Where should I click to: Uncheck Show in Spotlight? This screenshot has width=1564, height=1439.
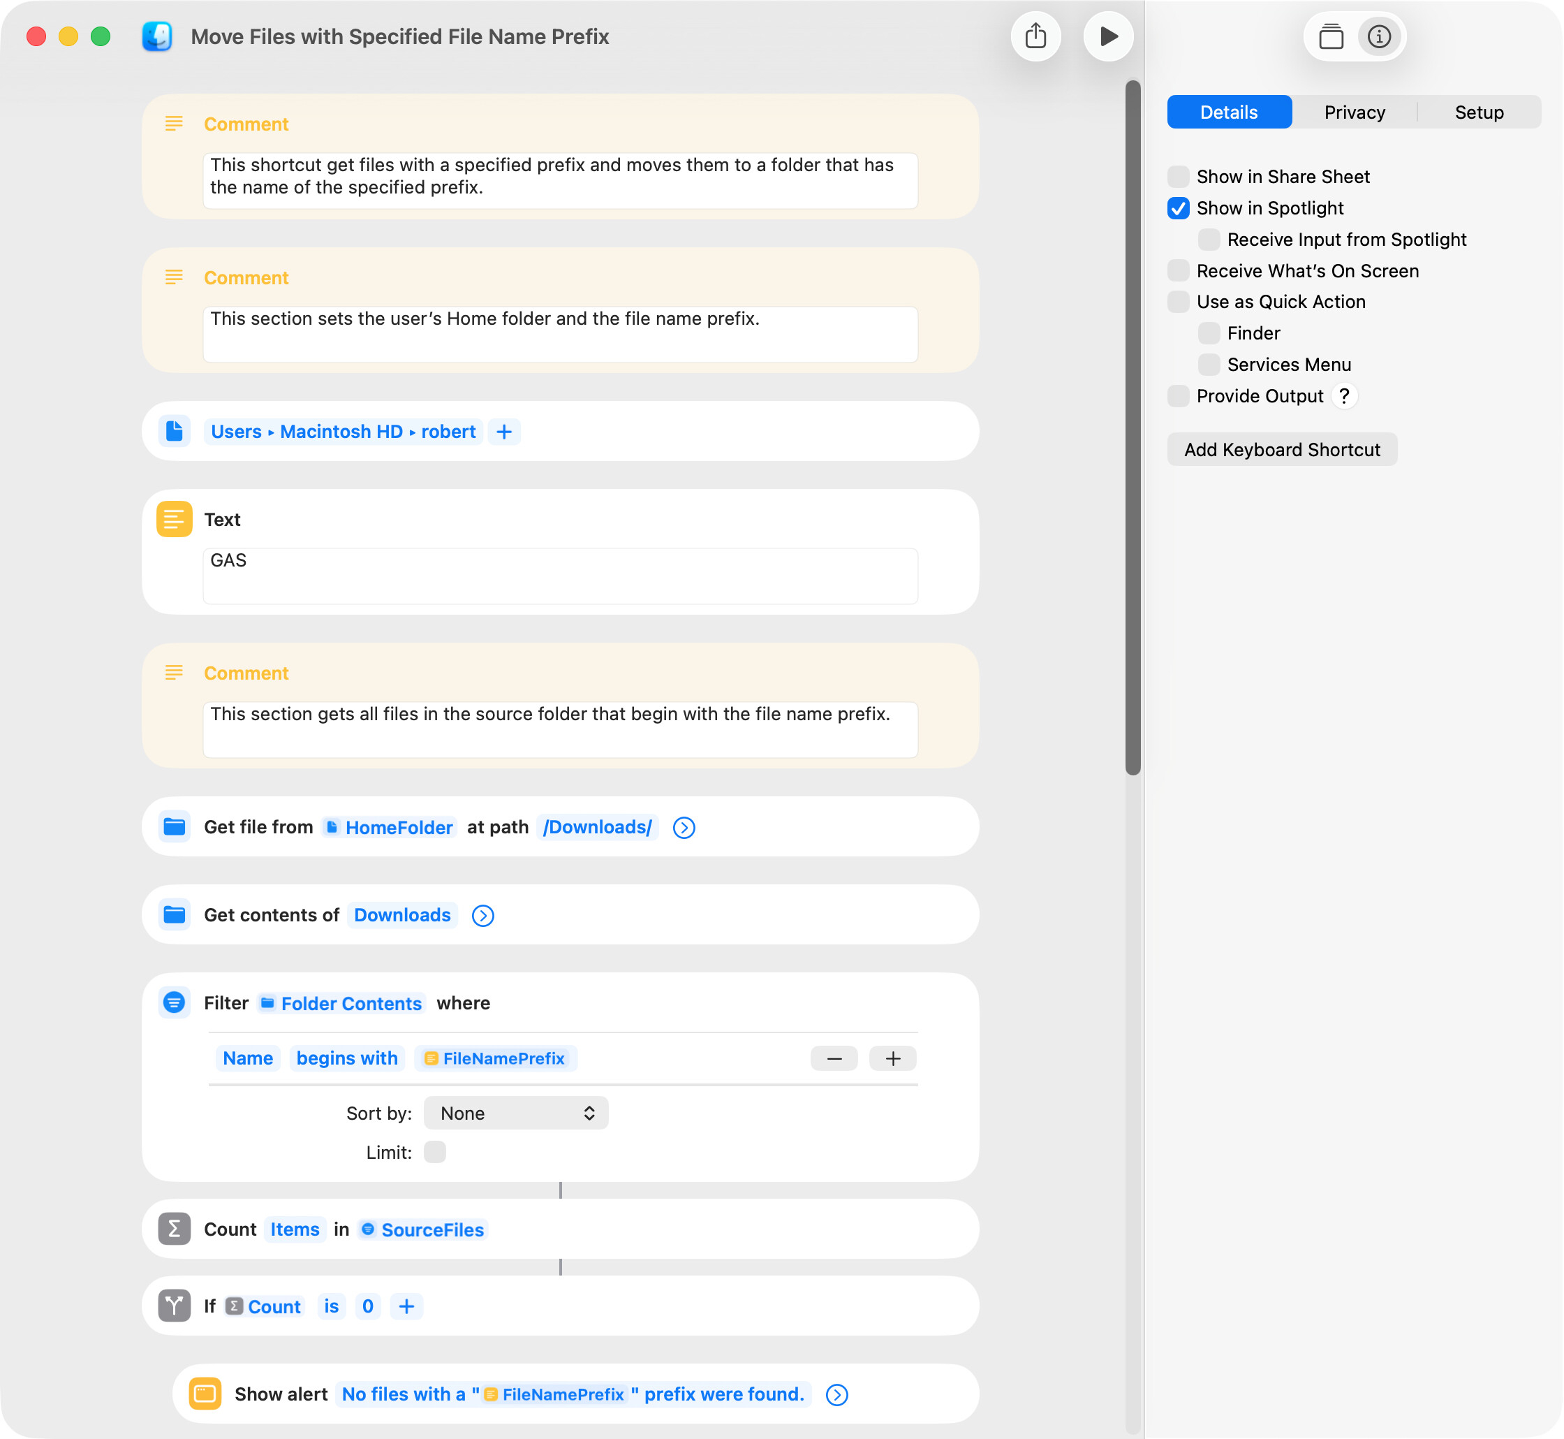1178,208
